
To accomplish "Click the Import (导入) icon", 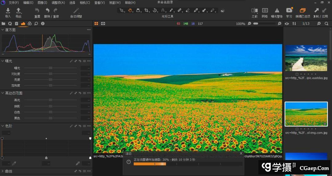I will point(8,11).
